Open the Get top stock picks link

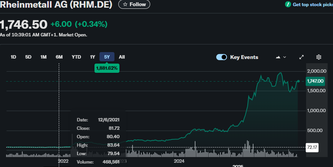pyautogui.click(x=313, y=5)
